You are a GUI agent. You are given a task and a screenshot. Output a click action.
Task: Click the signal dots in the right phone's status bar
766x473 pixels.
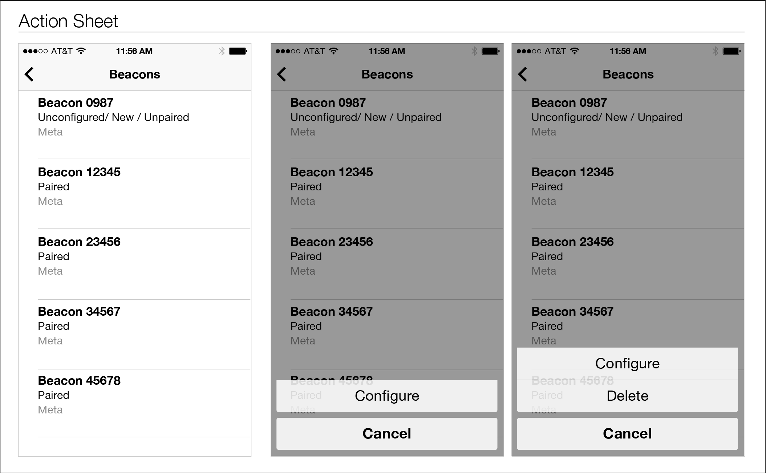click(529, 51)
